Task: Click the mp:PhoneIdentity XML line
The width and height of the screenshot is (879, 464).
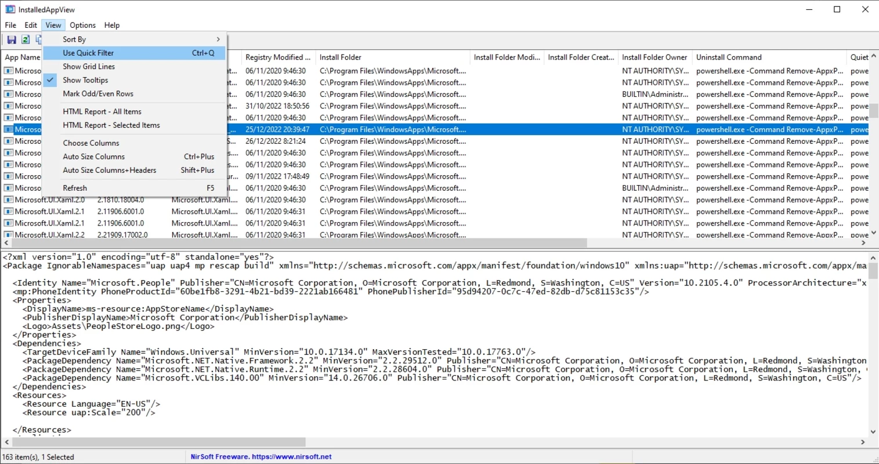Action: click(331, 291)
